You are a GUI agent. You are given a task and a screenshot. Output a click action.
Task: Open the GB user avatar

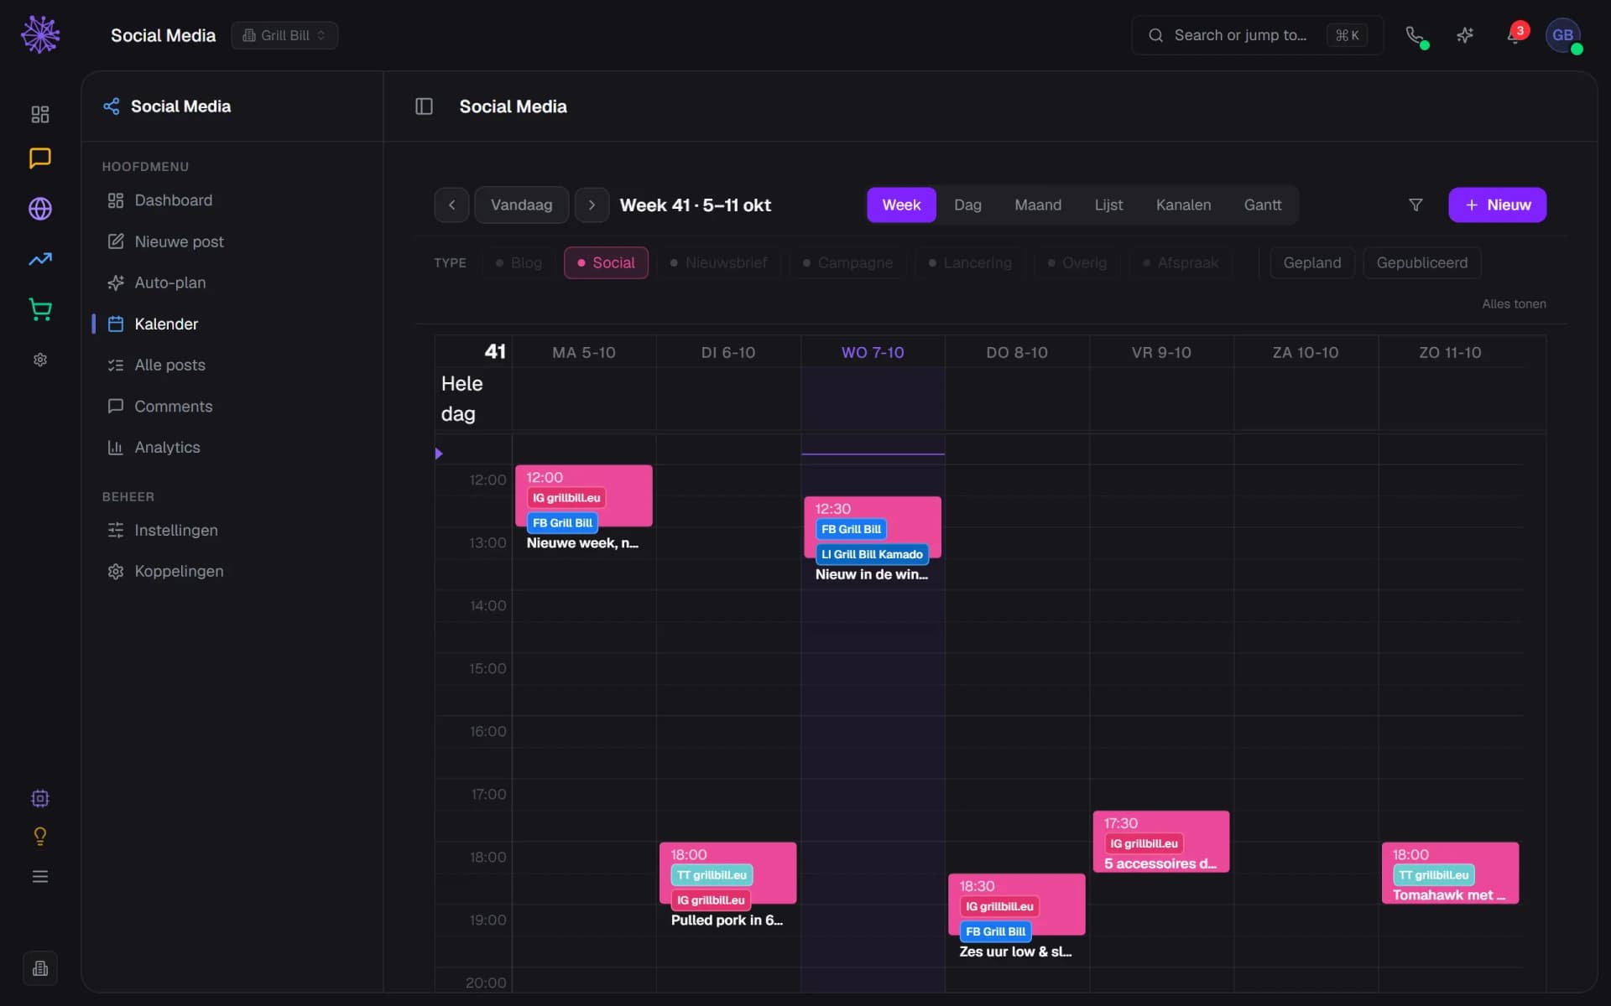1563,35
